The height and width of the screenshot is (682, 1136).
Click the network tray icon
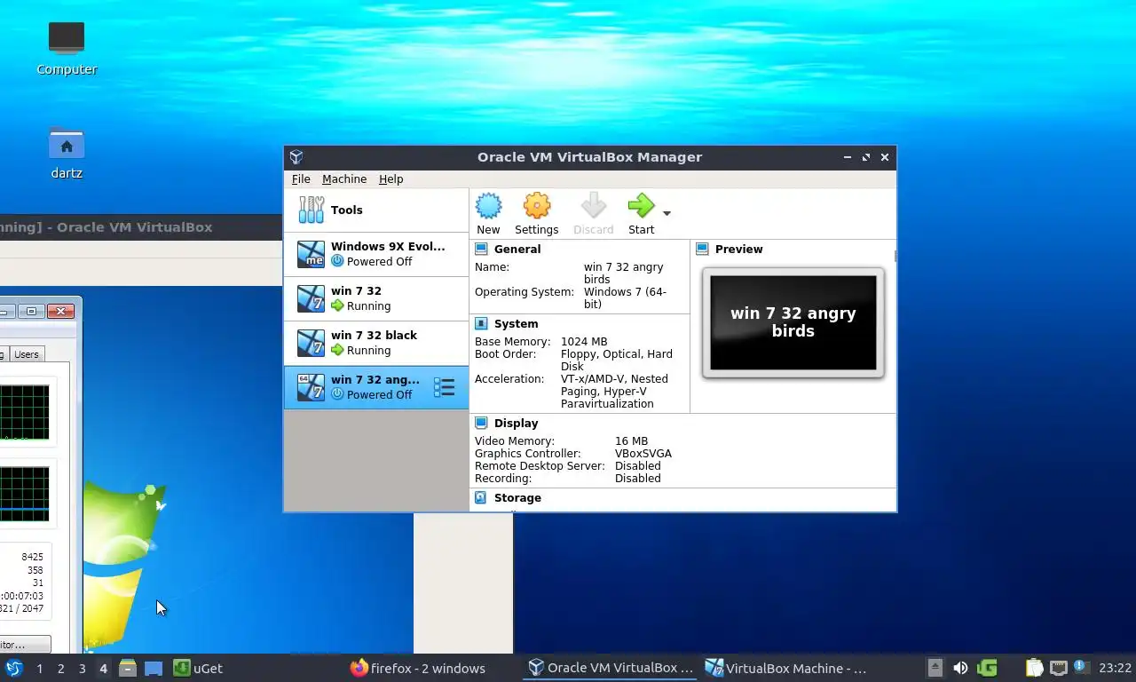pyautogui.click(x=1058, y=668)
